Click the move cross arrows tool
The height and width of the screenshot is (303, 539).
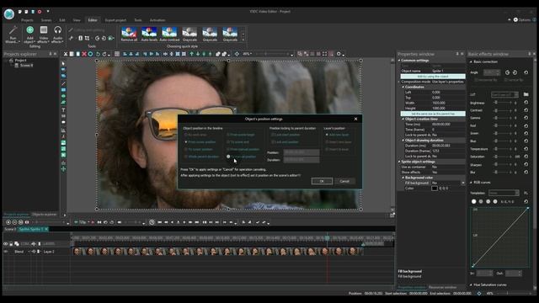[63, 169]
